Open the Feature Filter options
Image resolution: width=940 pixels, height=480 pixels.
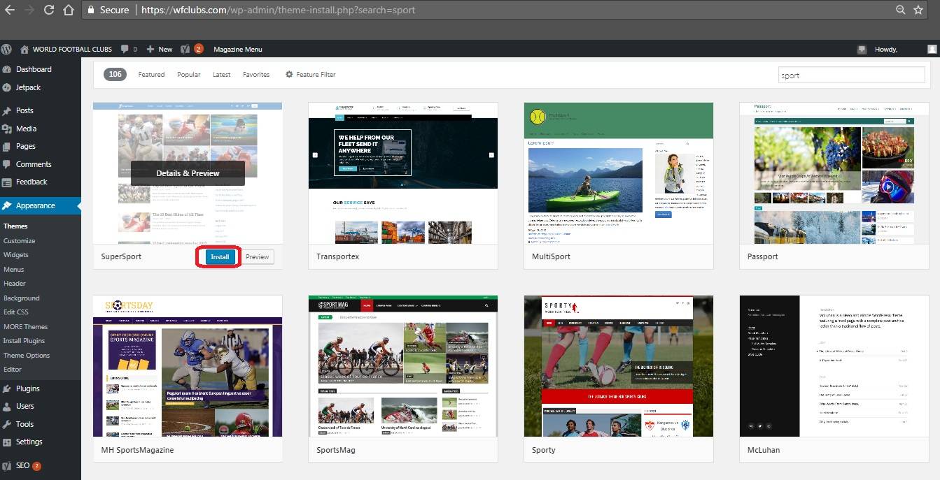311,75
